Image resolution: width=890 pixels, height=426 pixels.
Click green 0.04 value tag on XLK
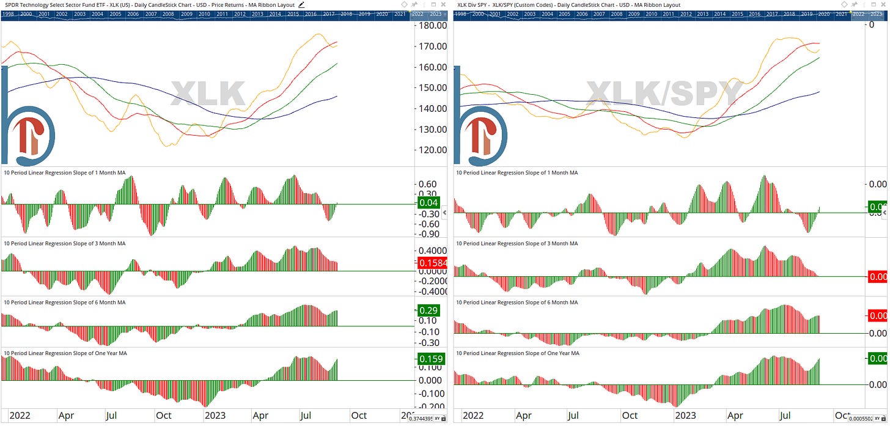[430, 203]
